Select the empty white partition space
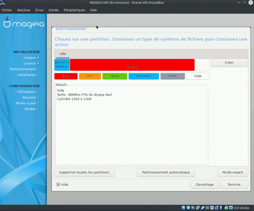Viewport: 254px width, 211px height. point(202,65)
